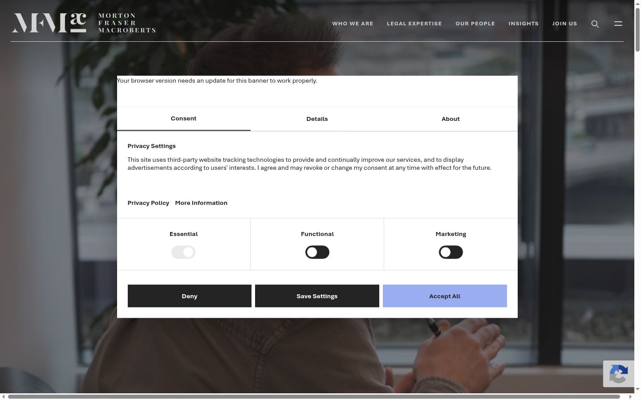Click the scroll down arrow
Screen dimensions: 641x400
[x=638, y=389]
